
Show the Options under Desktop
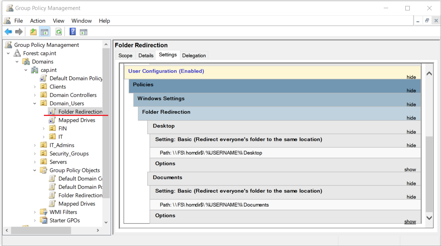(x=410, y=169)
